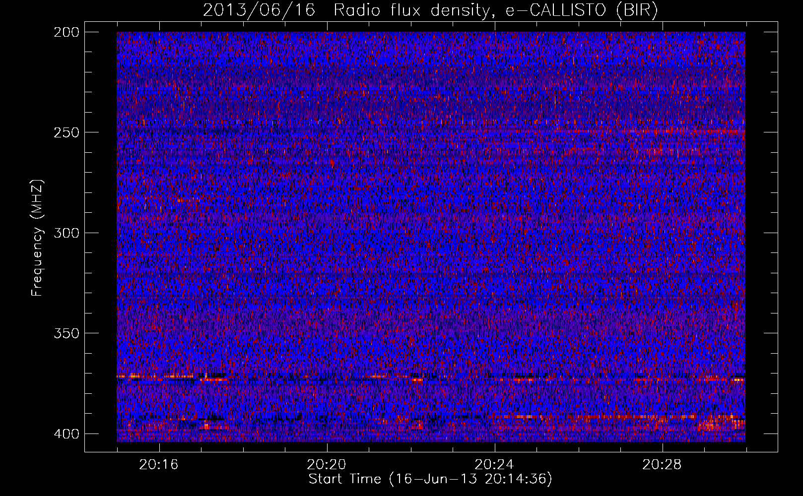
Task: Click the 20:16 time tick label
Action: tap(158, 465)
